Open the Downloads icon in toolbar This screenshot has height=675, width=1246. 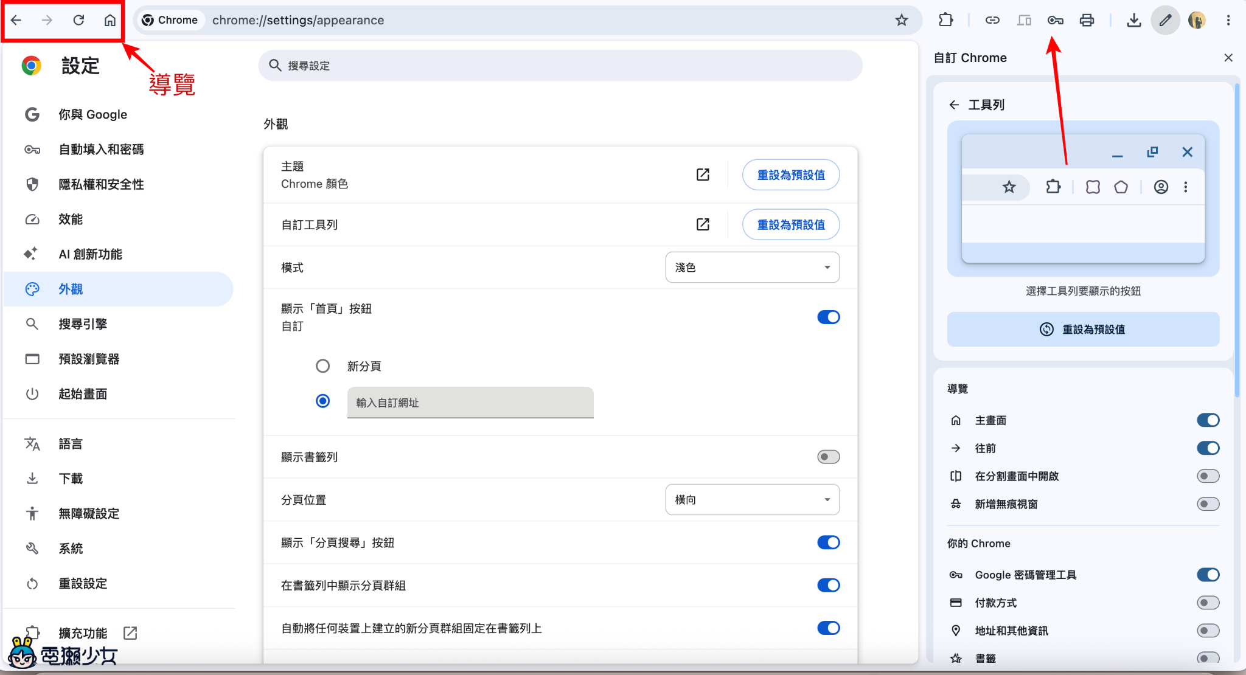point(1133,20)
